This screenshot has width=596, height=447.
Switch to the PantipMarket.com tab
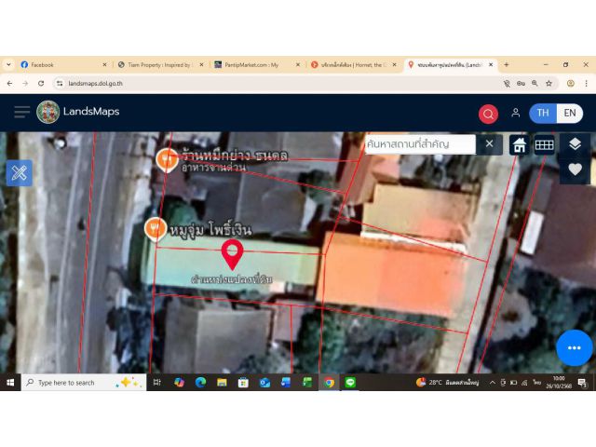251,65
